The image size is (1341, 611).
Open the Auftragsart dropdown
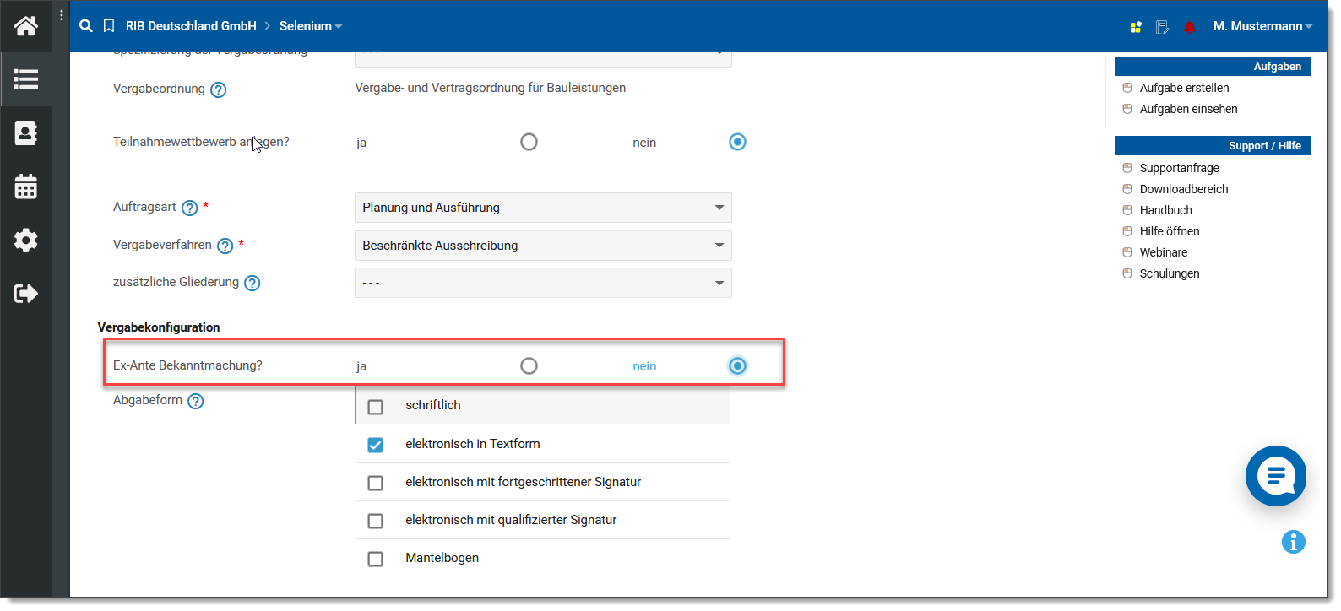point(543,208)
